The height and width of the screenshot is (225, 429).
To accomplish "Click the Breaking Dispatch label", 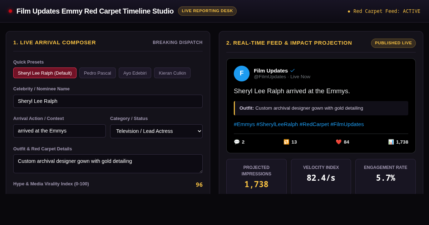I will point(178,42).
